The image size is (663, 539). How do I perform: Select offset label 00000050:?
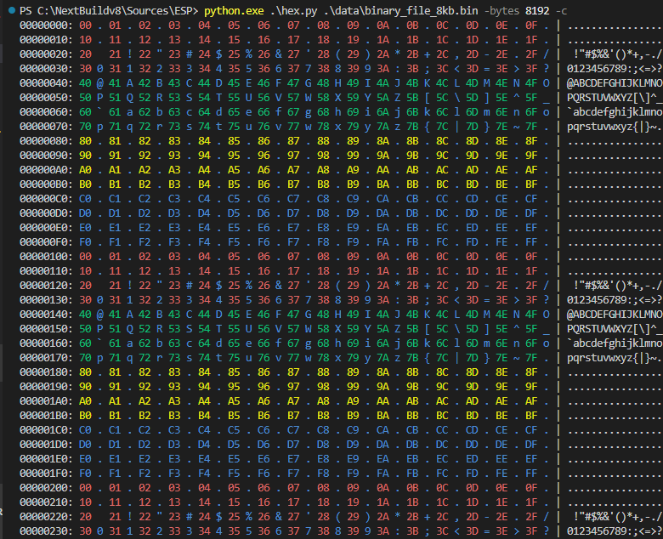coord(46,98)
